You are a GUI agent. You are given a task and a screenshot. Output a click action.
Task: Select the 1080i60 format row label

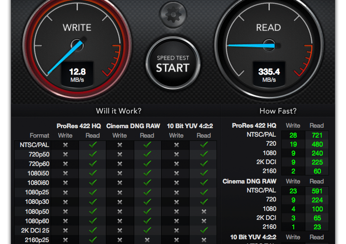pos(38,183)
